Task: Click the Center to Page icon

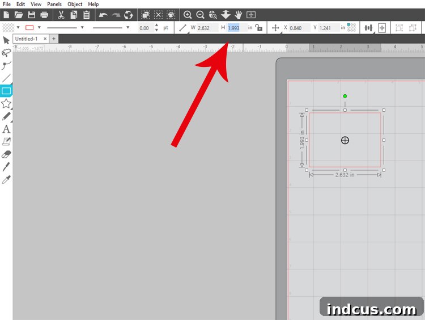Action: [x=382, y=28]
